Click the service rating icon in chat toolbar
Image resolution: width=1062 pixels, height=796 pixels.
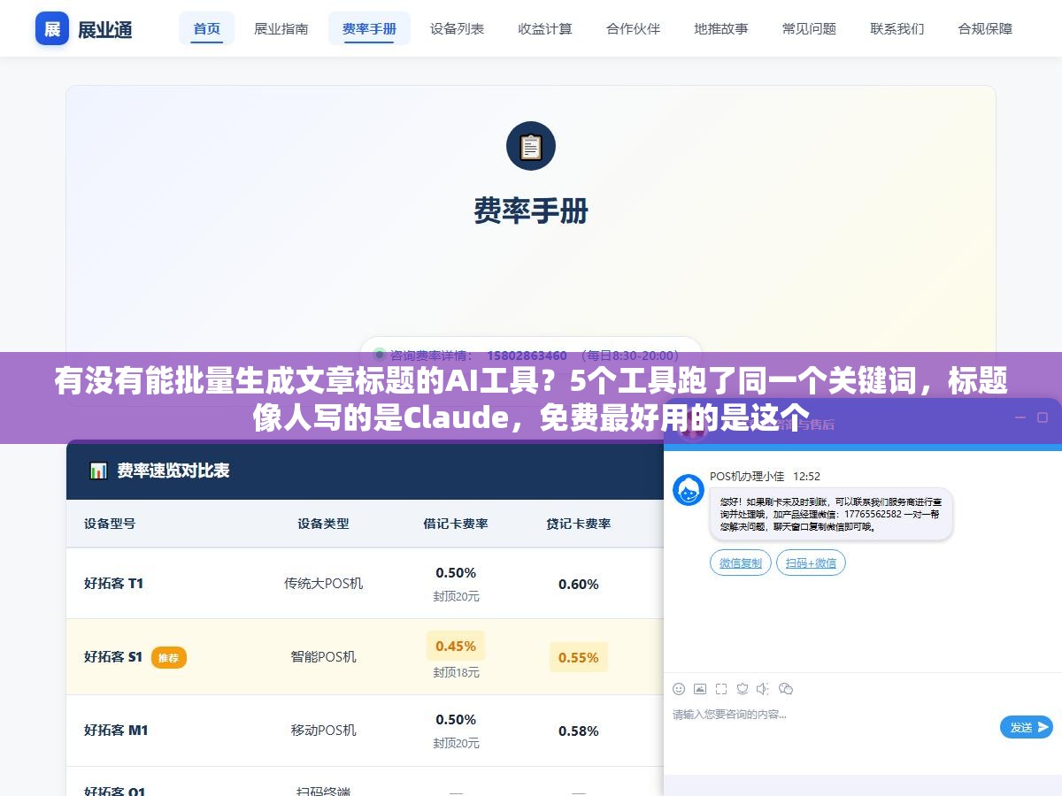[743, 688]
